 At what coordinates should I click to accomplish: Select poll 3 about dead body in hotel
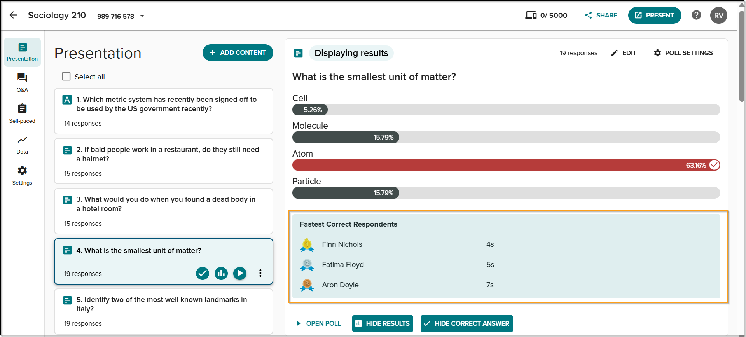tap(164, 211)
